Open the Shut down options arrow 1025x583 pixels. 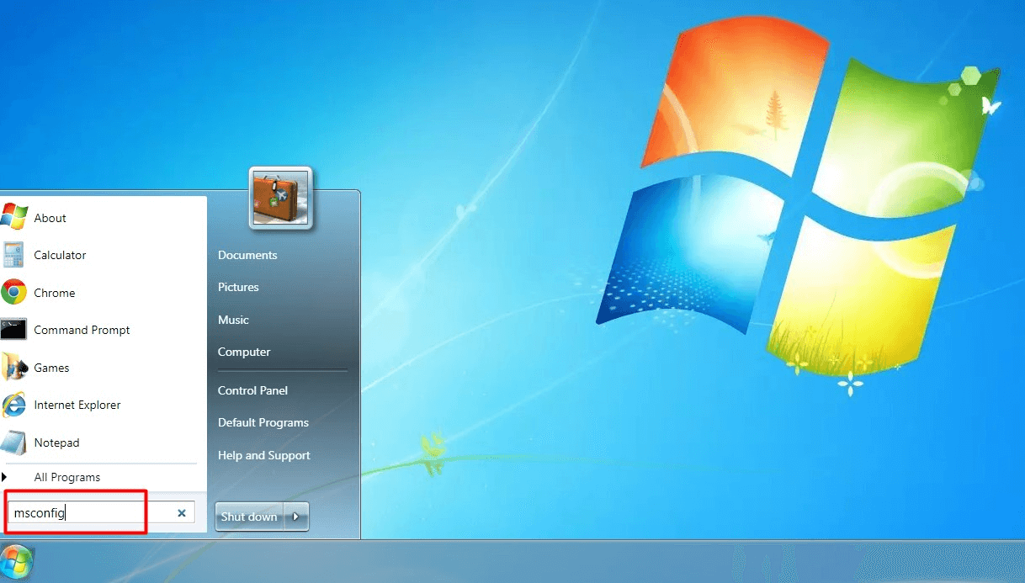tap(296, 517)
